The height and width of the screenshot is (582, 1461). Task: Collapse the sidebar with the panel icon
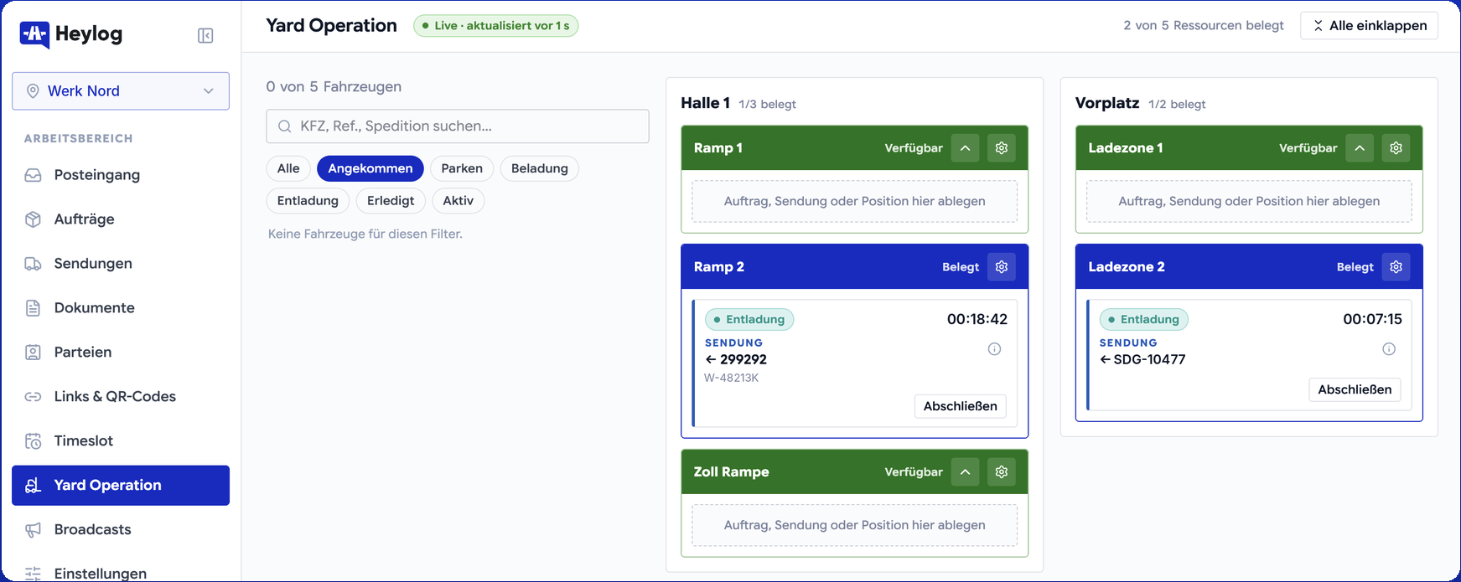pos(205,35)
